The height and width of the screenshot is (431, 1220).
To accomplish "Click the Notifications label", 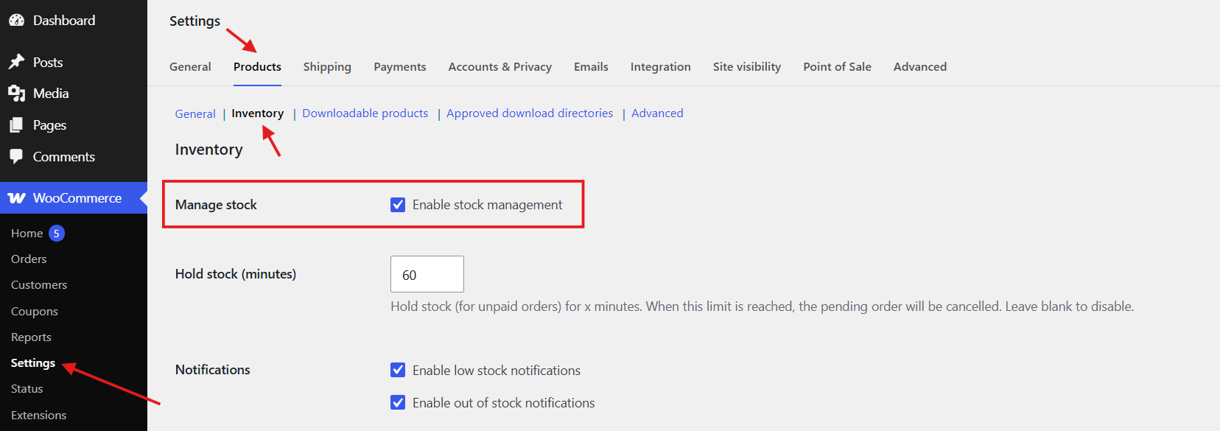I will [213, 370].
